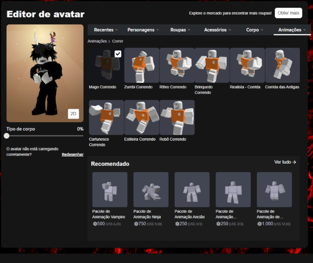Click the Pacote de Animação Ninja title
The height and width of the screenshot is (263, 313).
(x=147, y=214)
